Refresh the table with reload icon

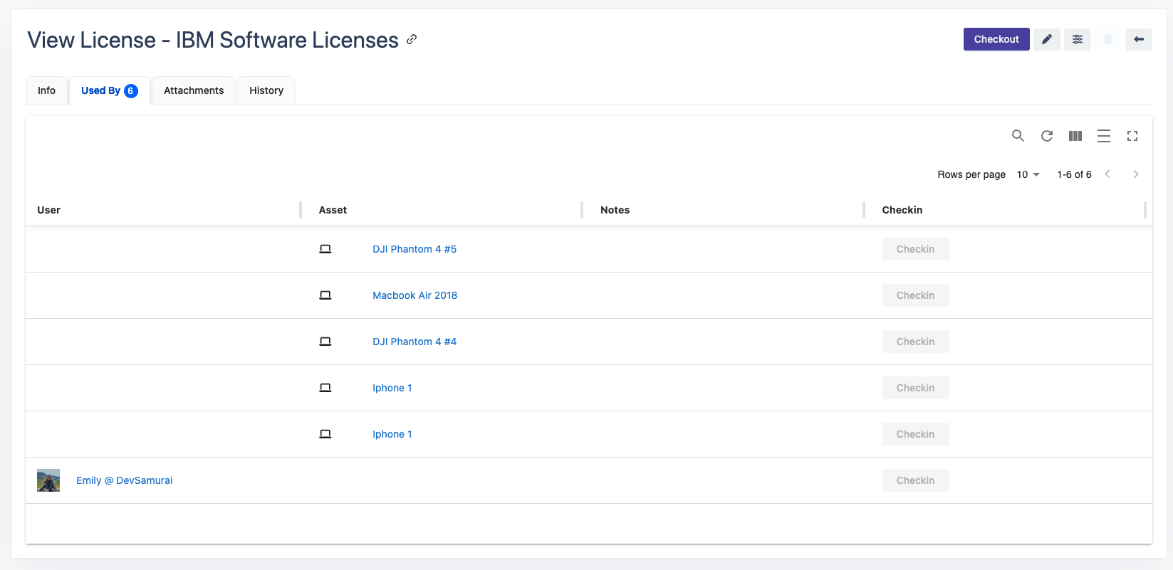1046,136
